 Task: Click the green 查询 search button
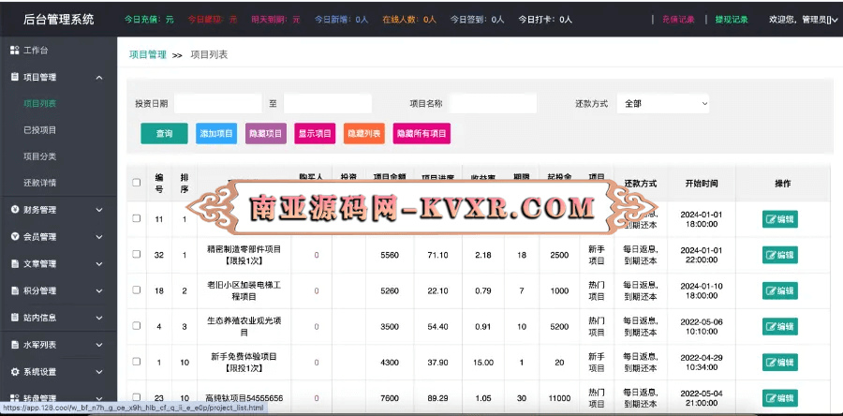(x=165, y=134)
